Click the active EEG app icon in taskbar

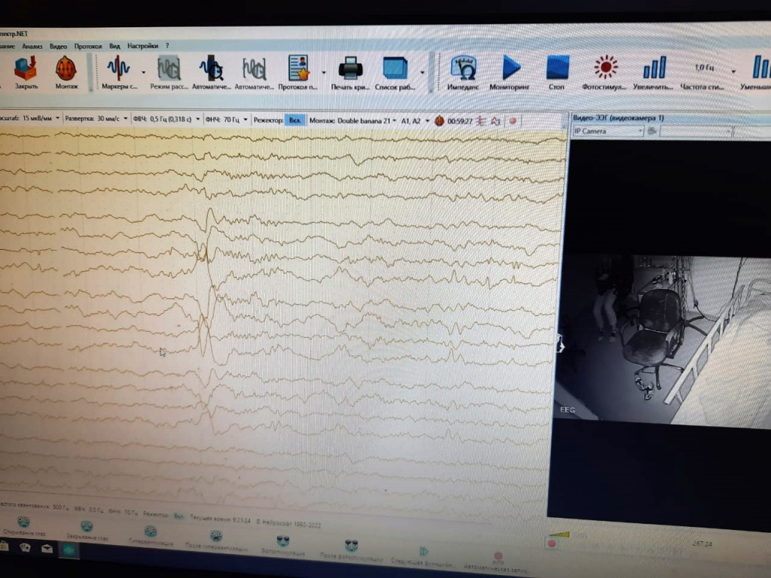69,550
